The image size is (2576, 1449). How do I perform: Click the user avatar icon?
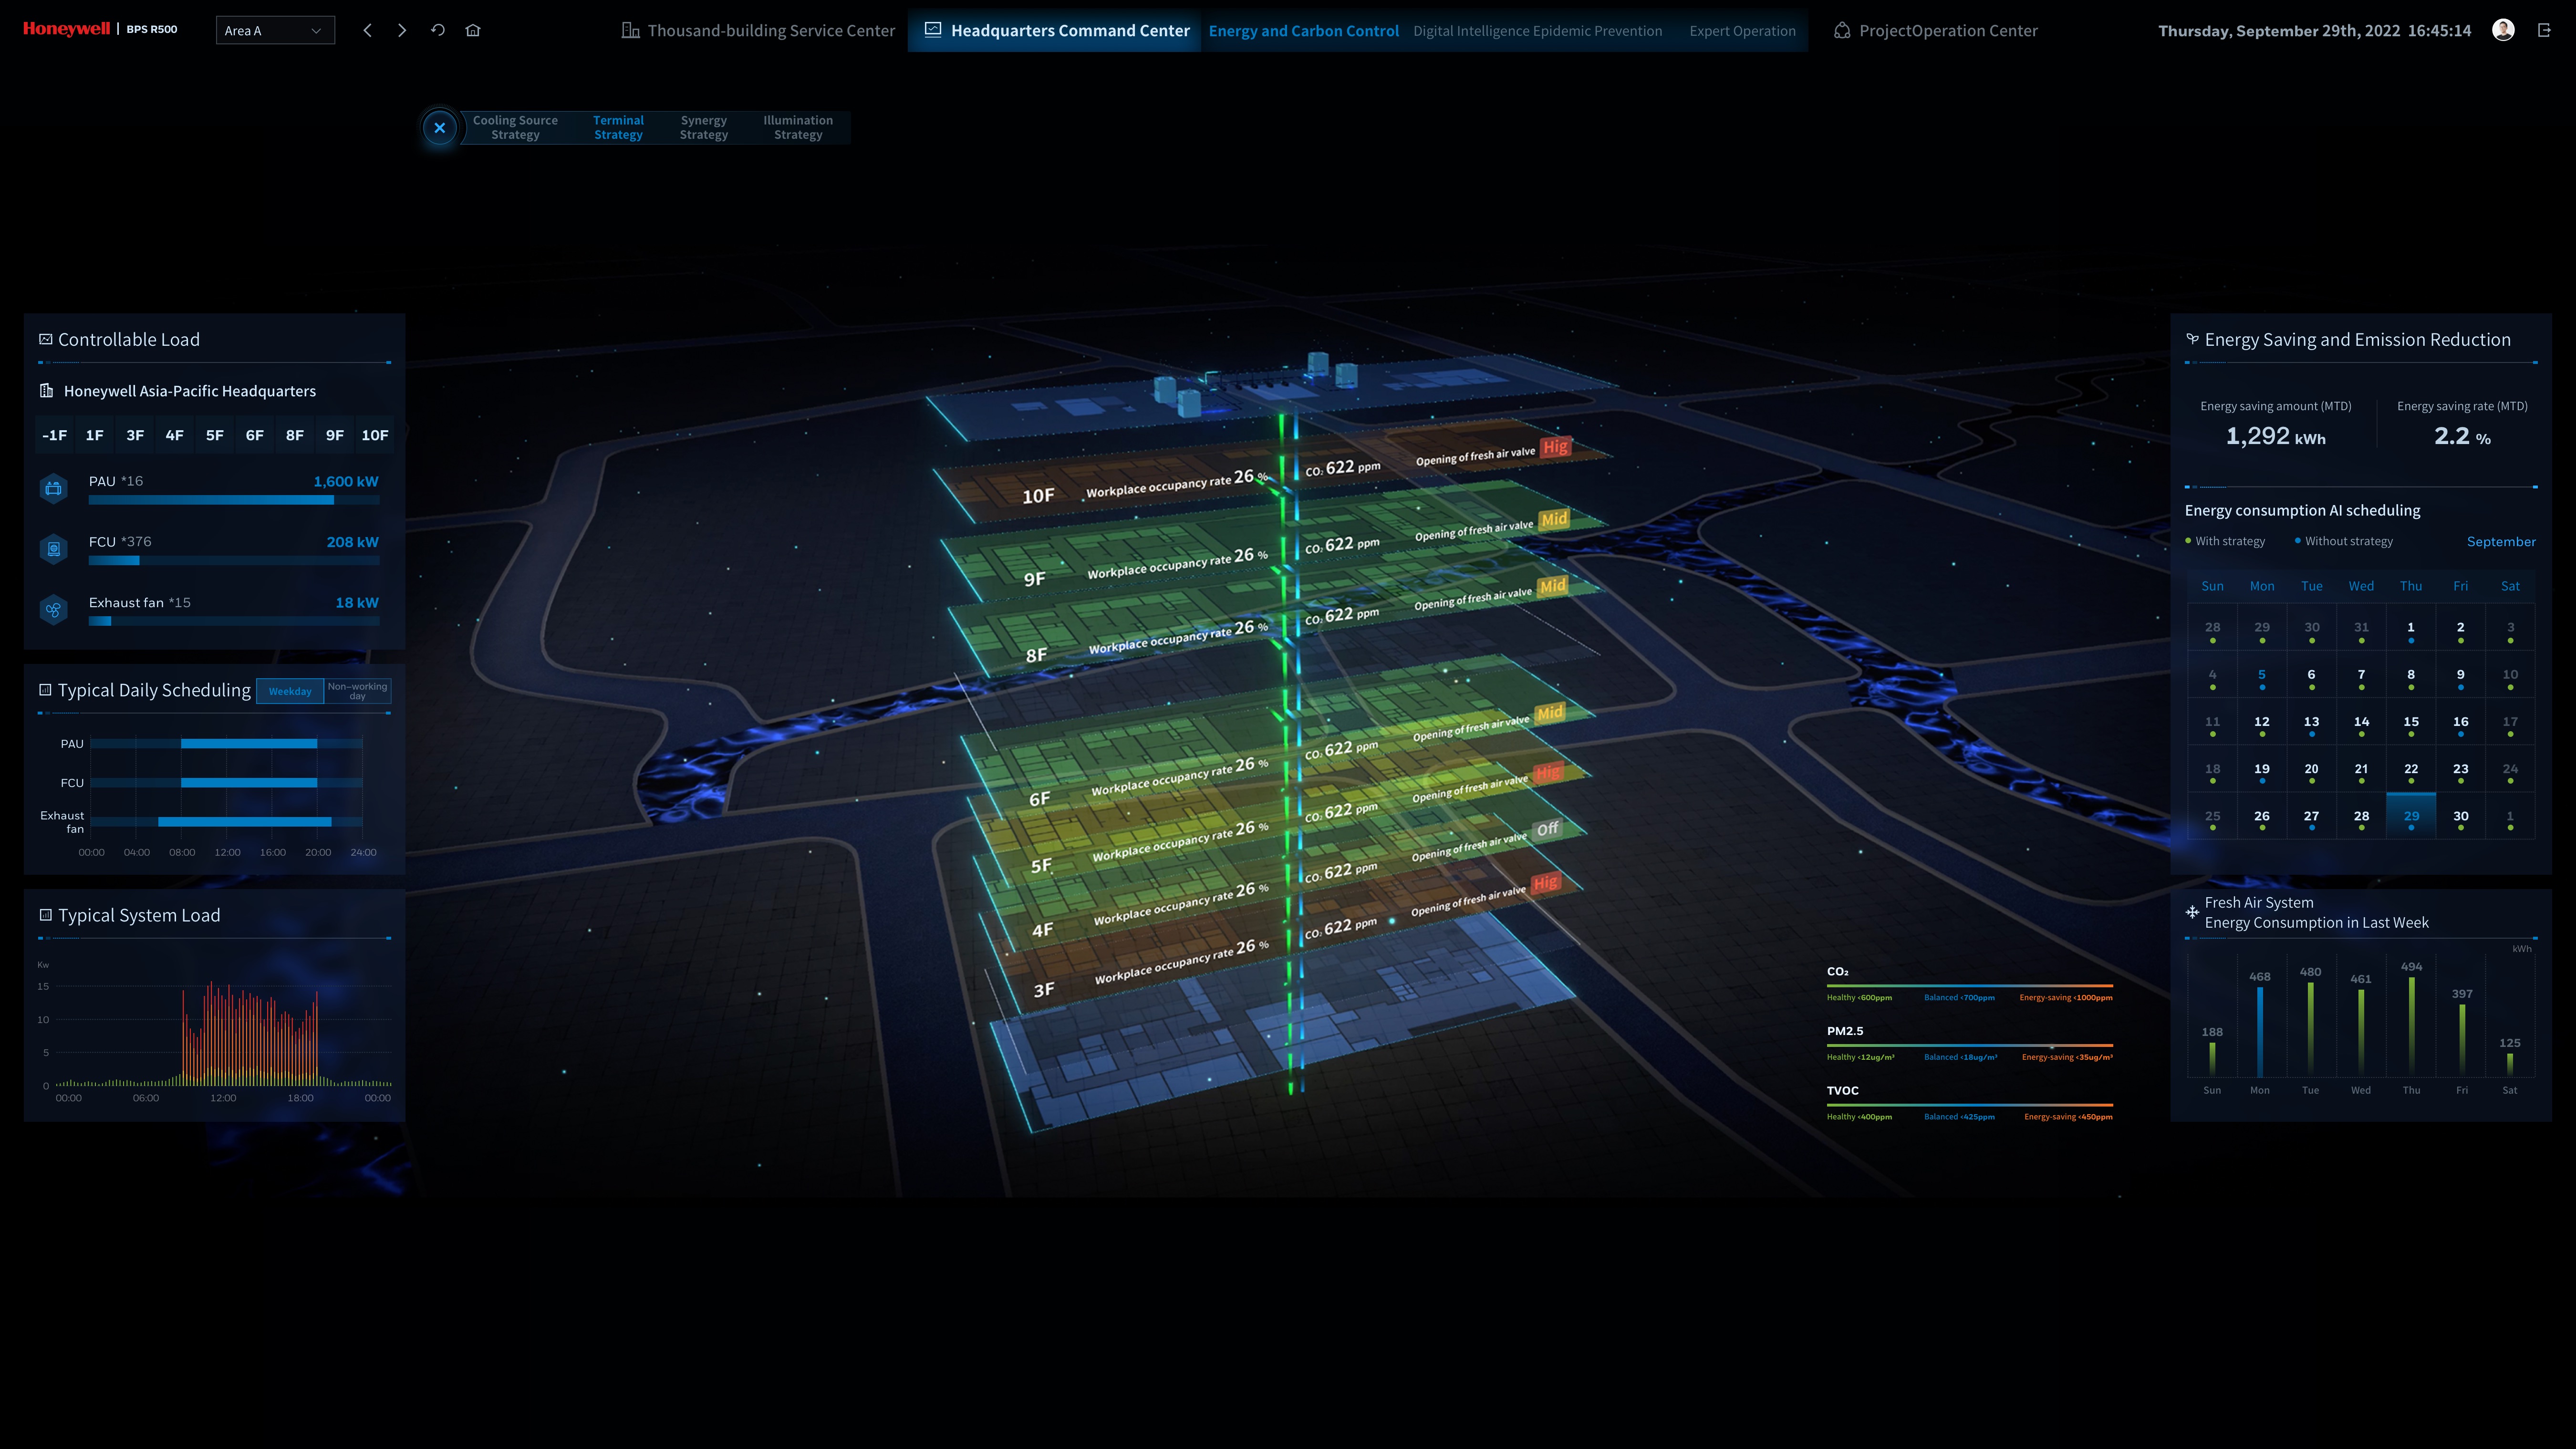coord(2503,30)
